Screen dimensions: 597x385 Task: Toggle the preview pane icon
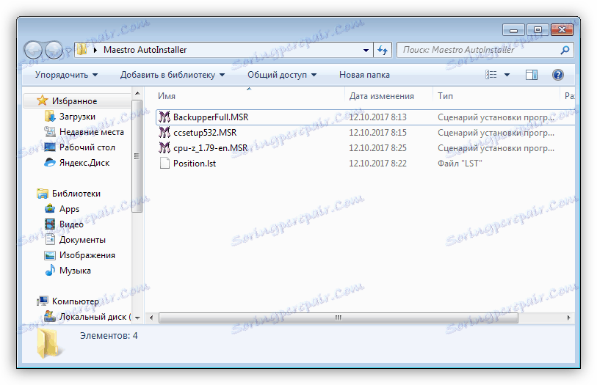[532, 75]
